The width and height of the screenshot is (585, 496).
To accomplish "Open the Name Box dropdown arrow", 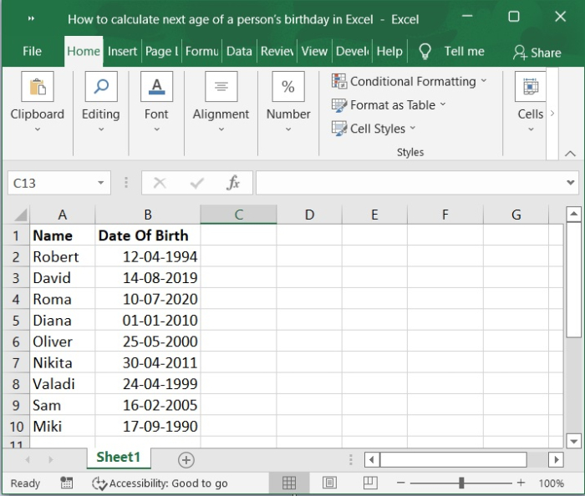I will click(101, 183).
